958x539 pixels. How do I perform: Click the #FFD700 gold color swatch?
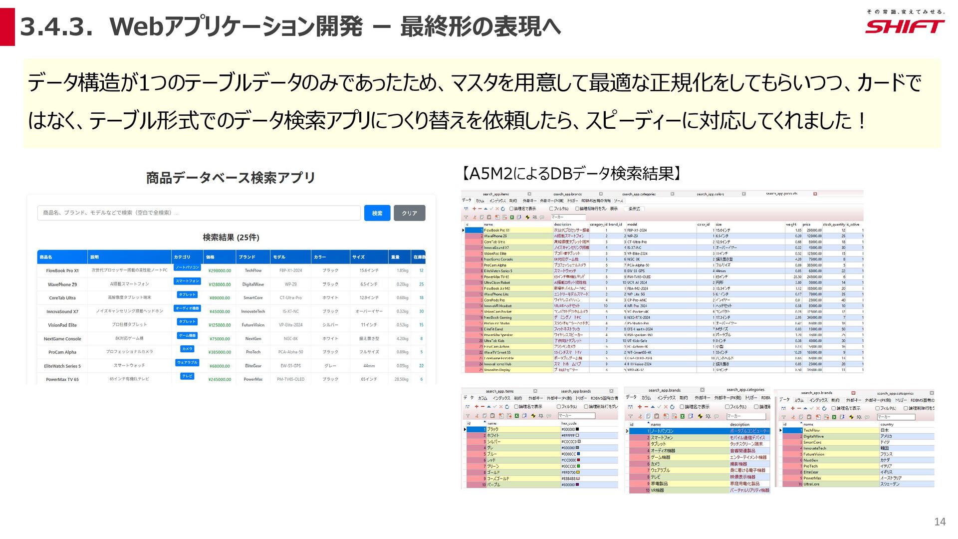pos(578,472)
